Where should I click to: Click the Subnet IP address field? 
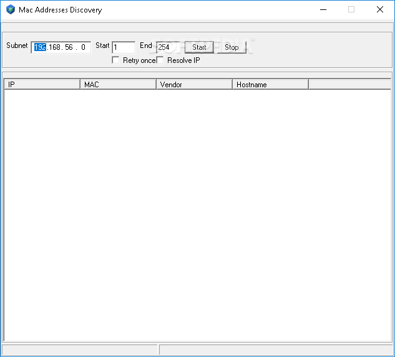tap(61, 47)
